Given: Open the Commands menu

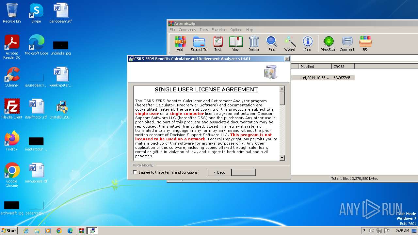Looking at the screenshot, I should [x=187, y=30].
